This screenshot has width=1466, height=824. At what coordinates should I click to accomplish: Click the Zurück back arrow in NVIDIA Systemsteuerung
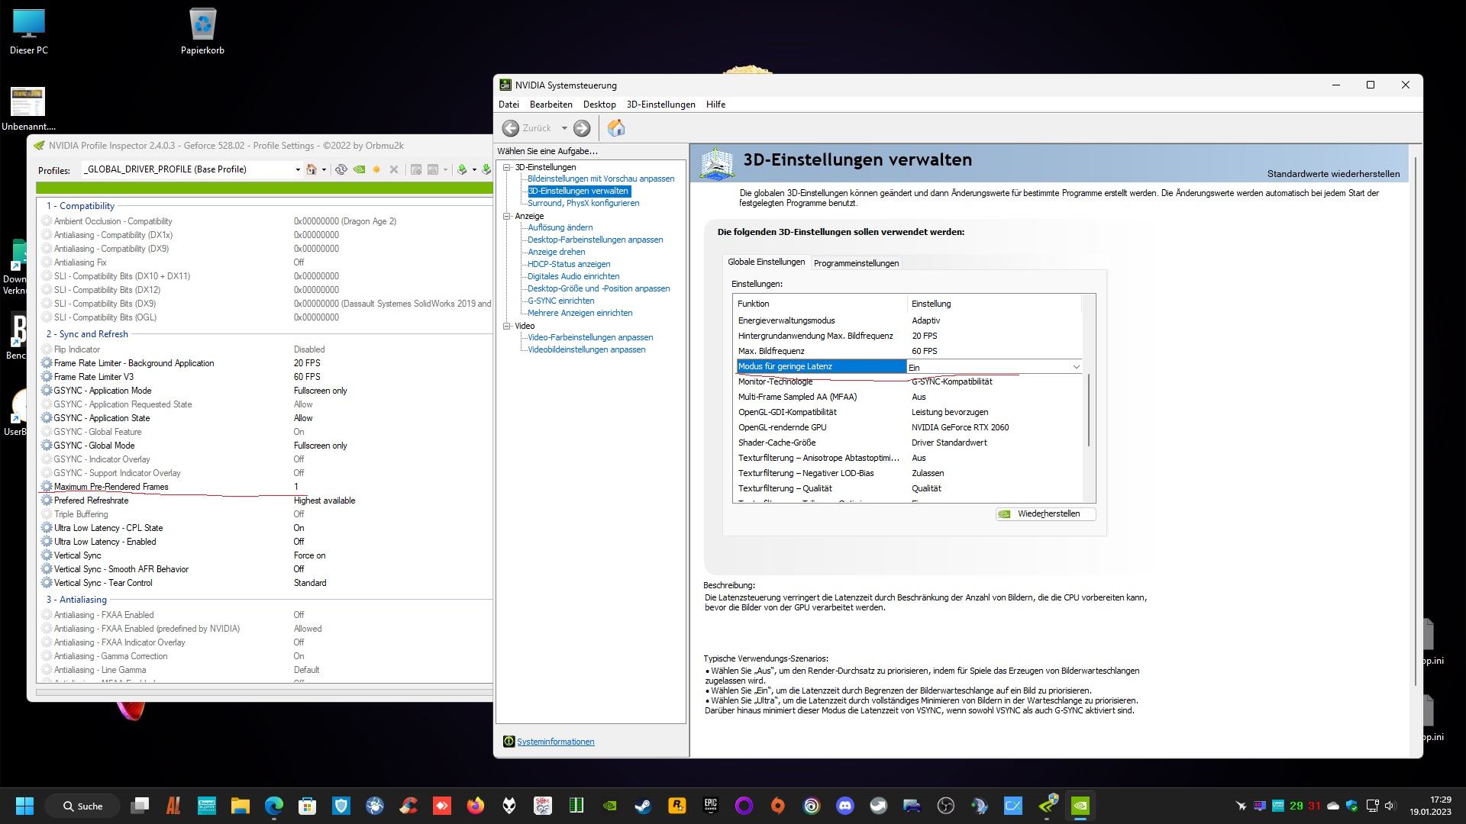coord(511,128)
